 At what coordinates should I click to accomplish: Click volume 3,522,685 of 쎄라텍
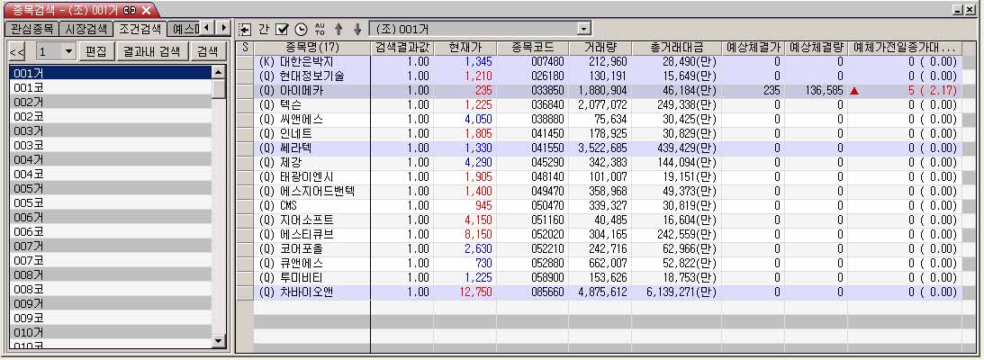click(x=601, y=148)
